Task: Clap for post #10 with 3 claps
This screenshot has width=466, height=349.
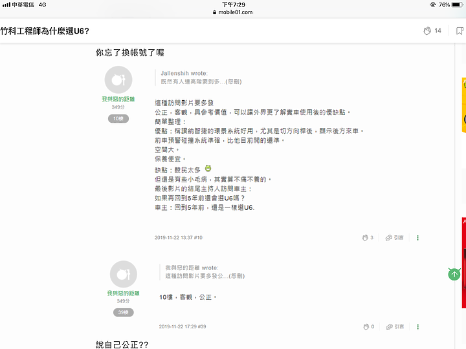Action: point(368,238)
